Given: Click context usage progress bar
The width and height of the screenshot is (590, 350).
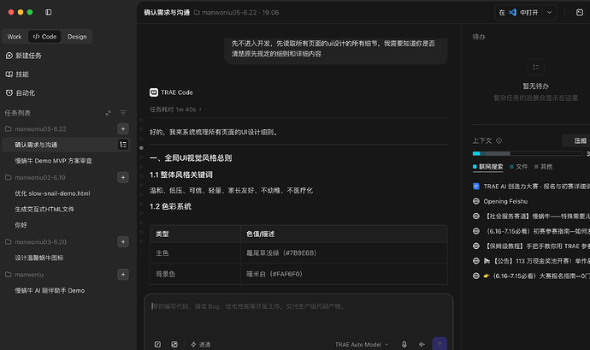Looking at the screenshot, I should [x=528, y=153].
